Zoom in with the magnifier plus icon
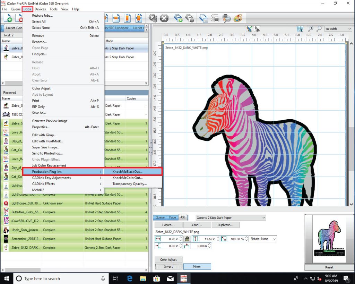 click(311, 29)
